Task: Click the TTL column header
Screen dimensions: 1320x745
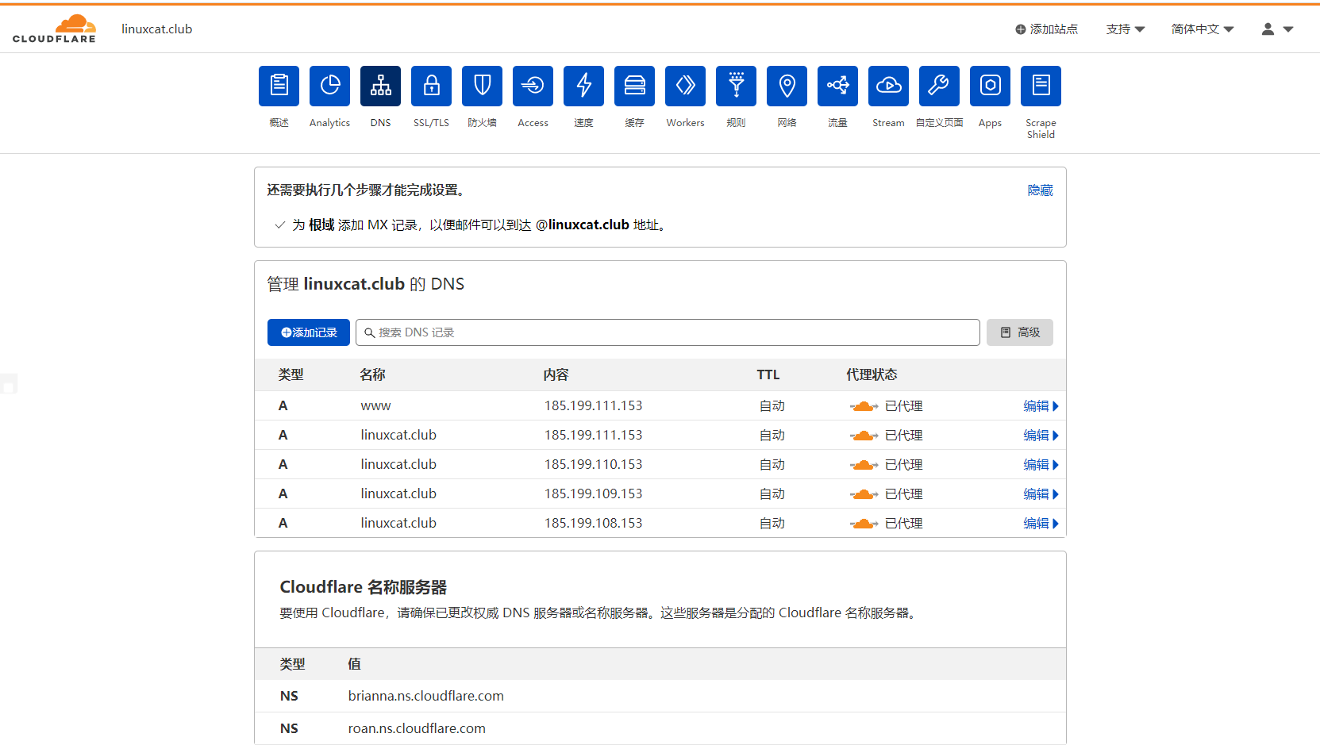Action: pos(768,374)
